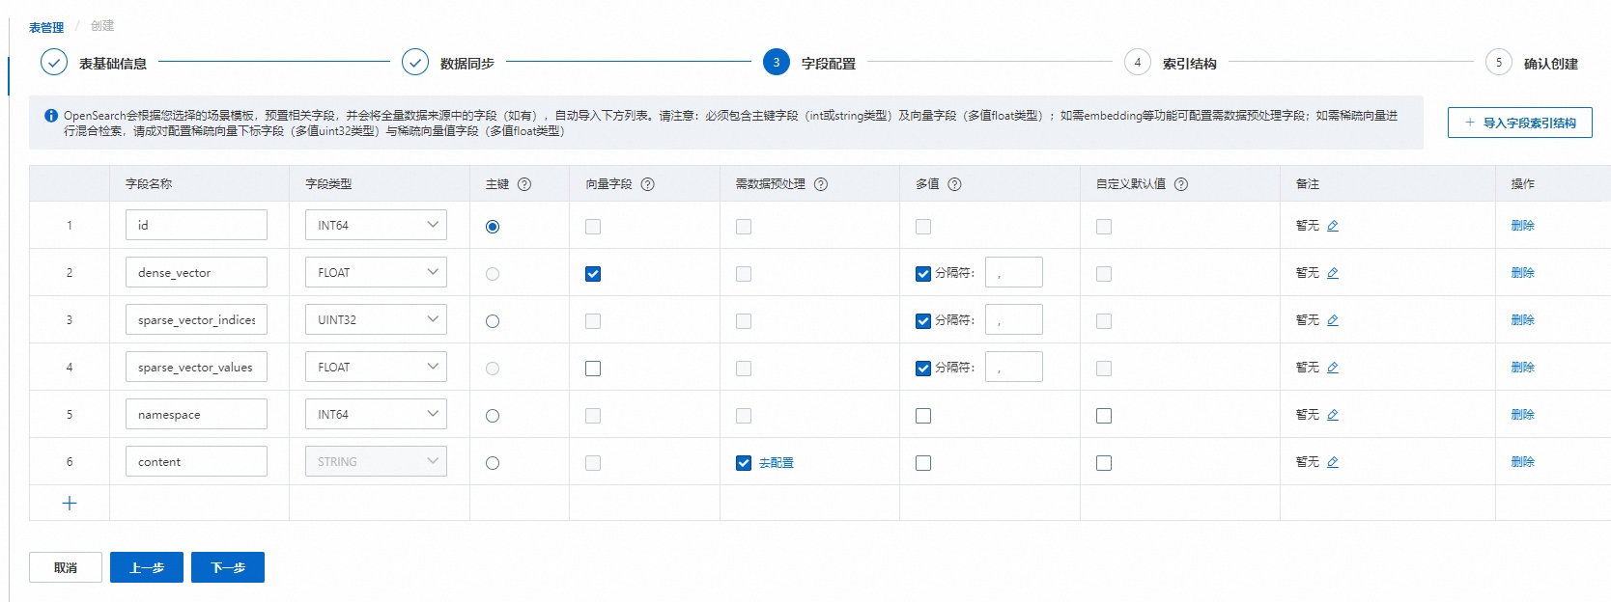Select namespace as primary key radio button
This screenshot has width=1611, height=602.
click(493, 416)
